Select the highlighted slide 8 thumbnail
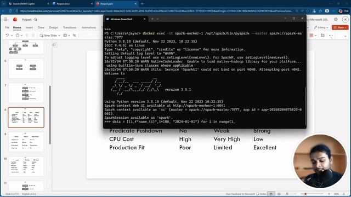The image size is (351, 197). (26, 117)
